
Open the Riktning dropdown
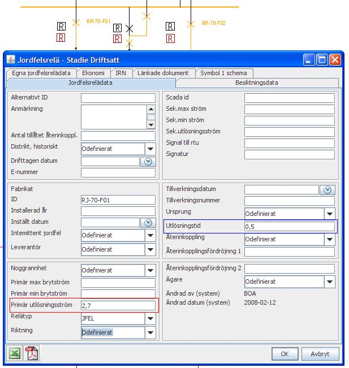tap(150, 332)
